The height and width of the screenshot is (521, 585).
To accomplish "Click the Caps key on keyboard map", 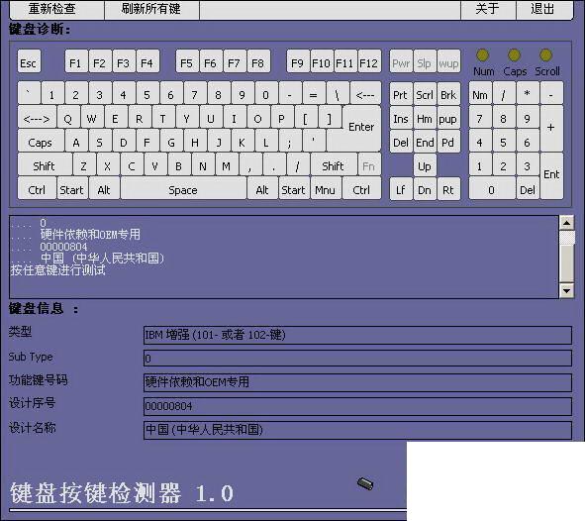I will 41,141.
